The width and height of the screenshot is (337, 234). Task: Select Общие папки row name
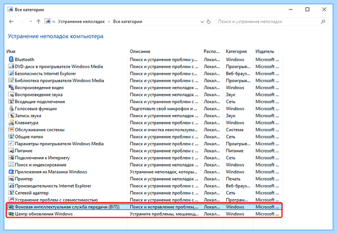pyautogui.click(x=29, y=136)
